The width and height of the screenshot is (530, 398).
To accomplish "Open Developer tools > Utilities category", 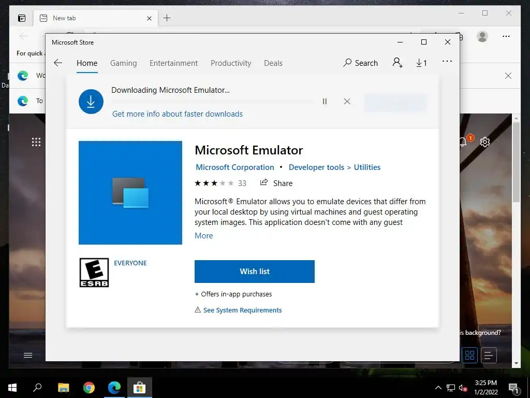I will [x=335, y=167].
